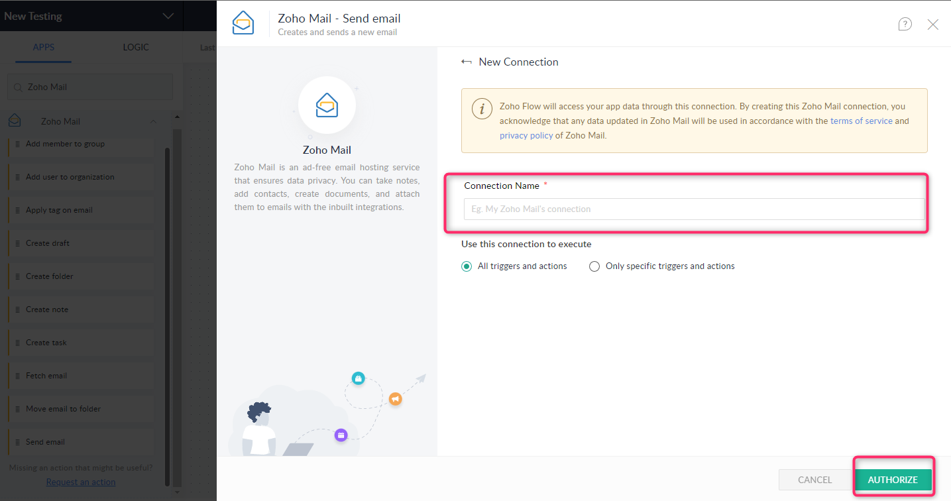Switch to the LOGIC tab
The image size is (951, 501).
tap(136, 47)
